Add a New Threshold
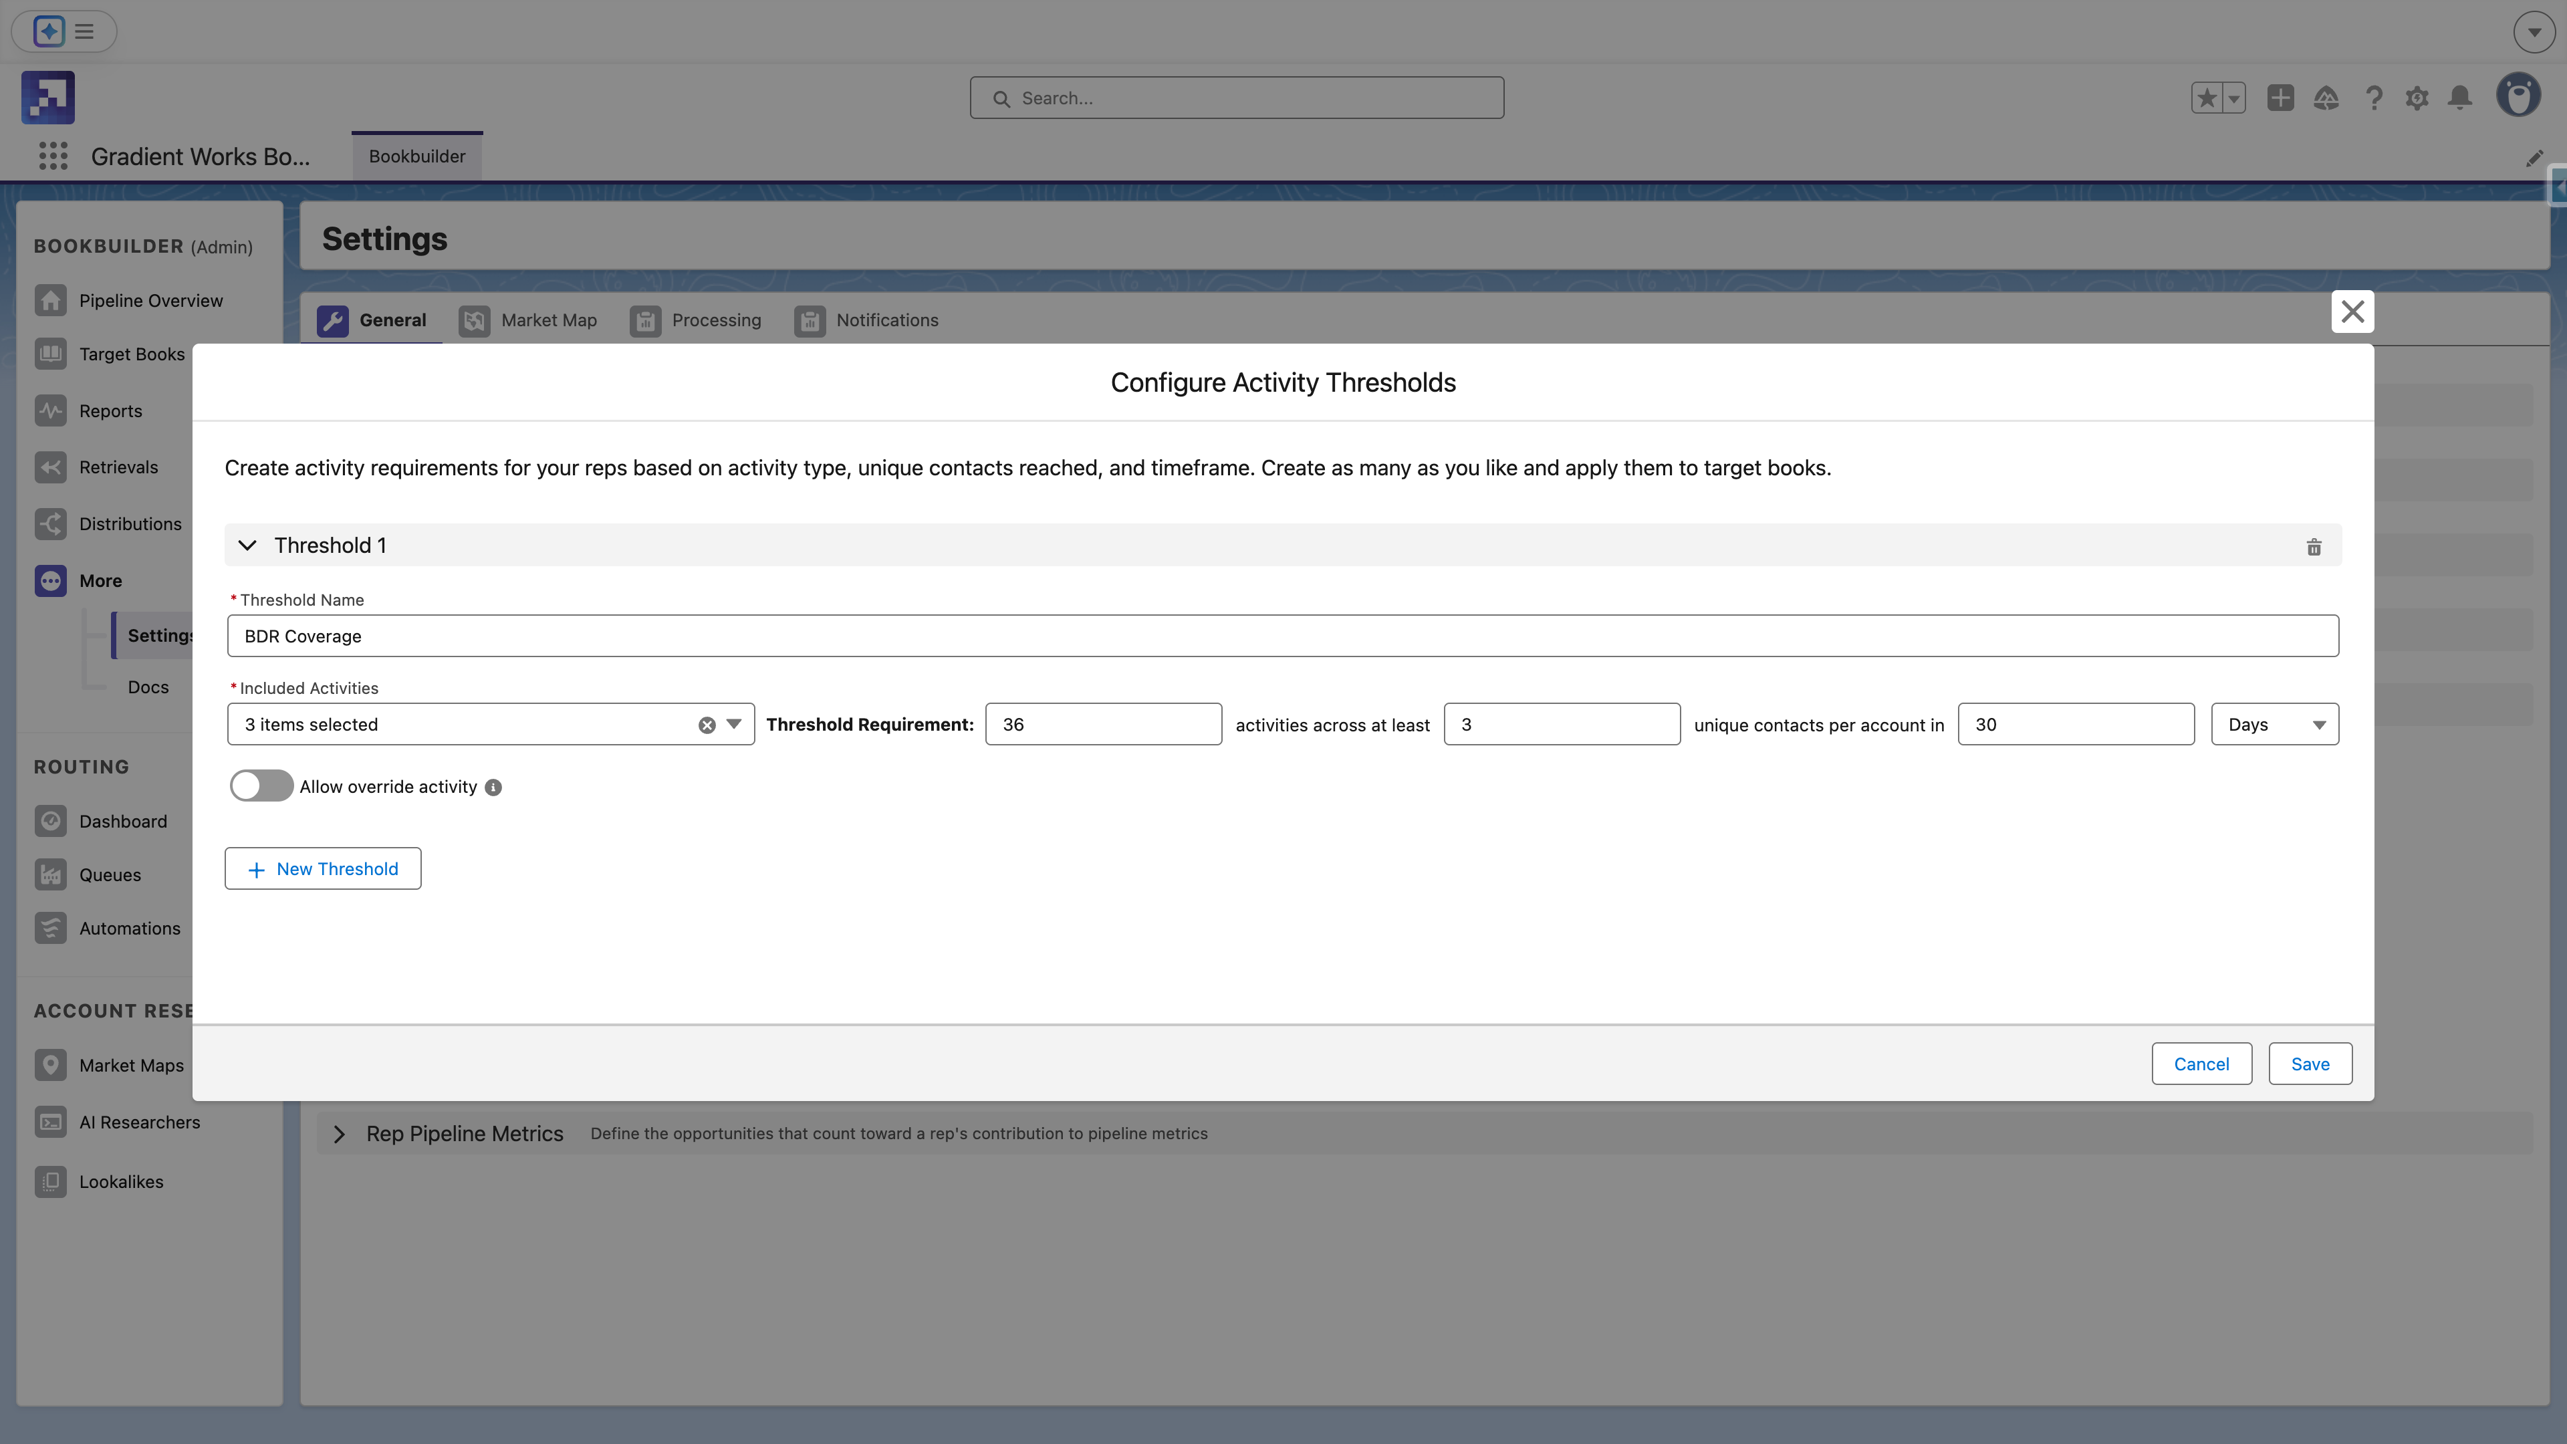 point(323,869)
